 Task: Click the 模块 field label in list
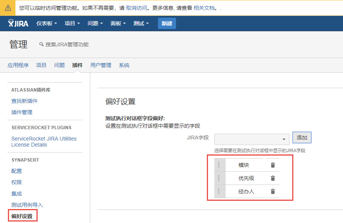pyautogui.click(x=244, y=165)
